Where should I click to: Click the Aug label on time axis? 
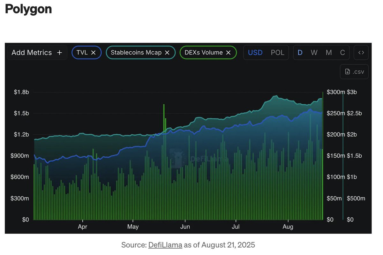pos(288,227)
